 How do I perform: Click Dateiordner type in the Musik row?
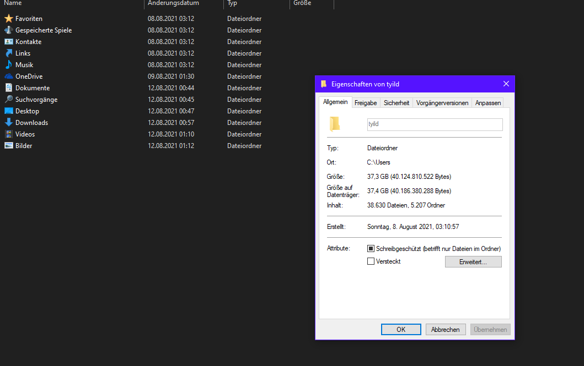(244, 64)
